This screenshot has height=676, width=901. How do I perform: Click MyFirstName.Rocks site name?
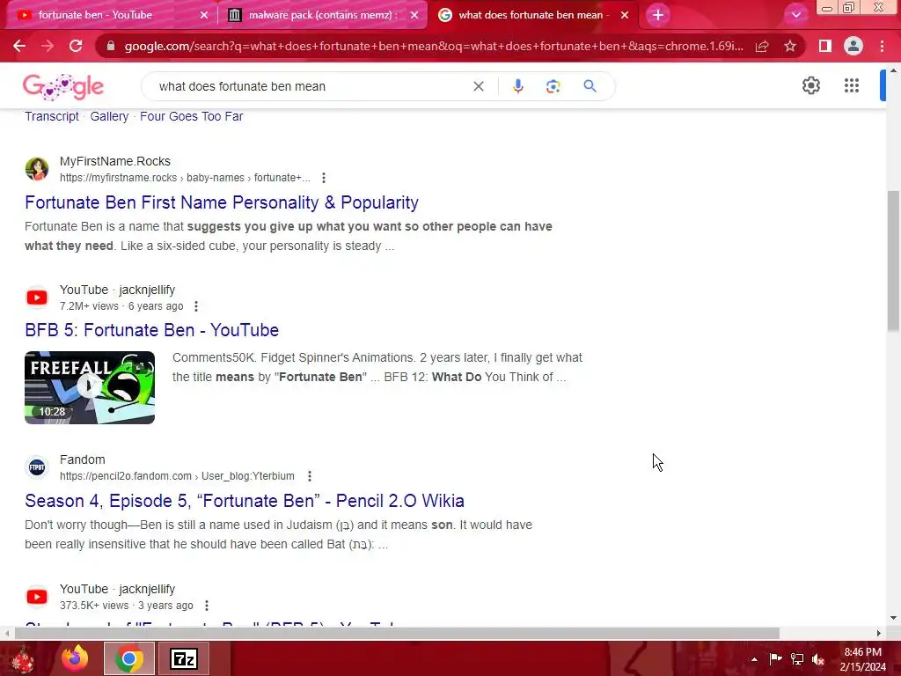115,162
